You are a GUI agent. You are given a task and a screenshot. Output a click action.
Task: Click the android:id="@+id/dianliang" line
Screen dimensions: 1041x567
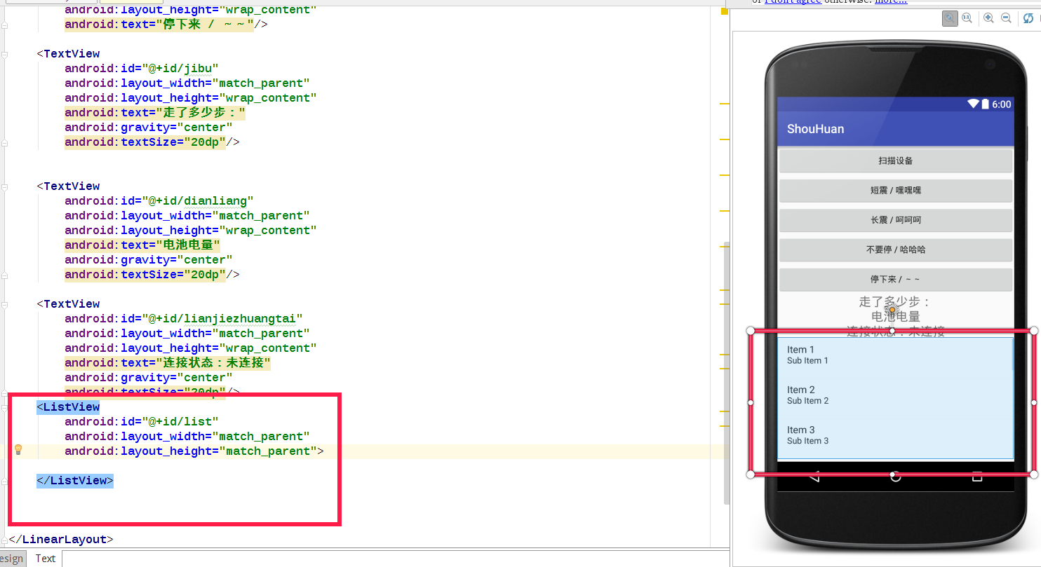pos(159,201)
